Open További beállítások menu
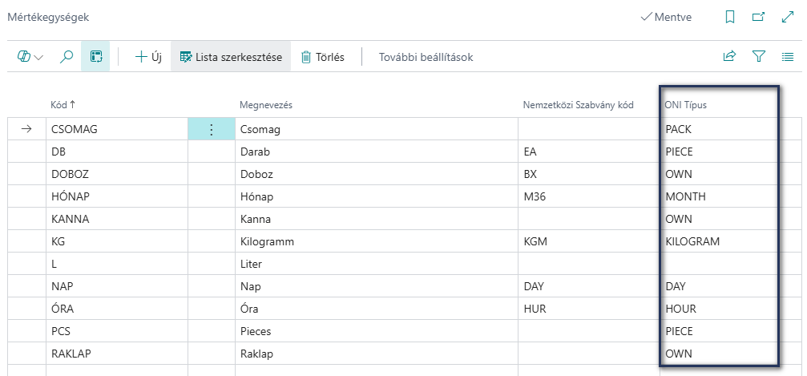 (426, 57)
